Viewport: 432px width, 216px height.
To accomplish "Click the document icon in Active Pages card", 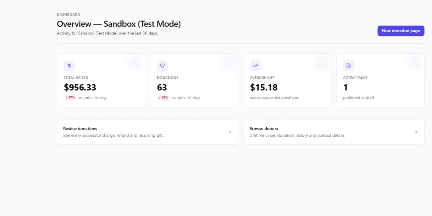I will (348, 66).
